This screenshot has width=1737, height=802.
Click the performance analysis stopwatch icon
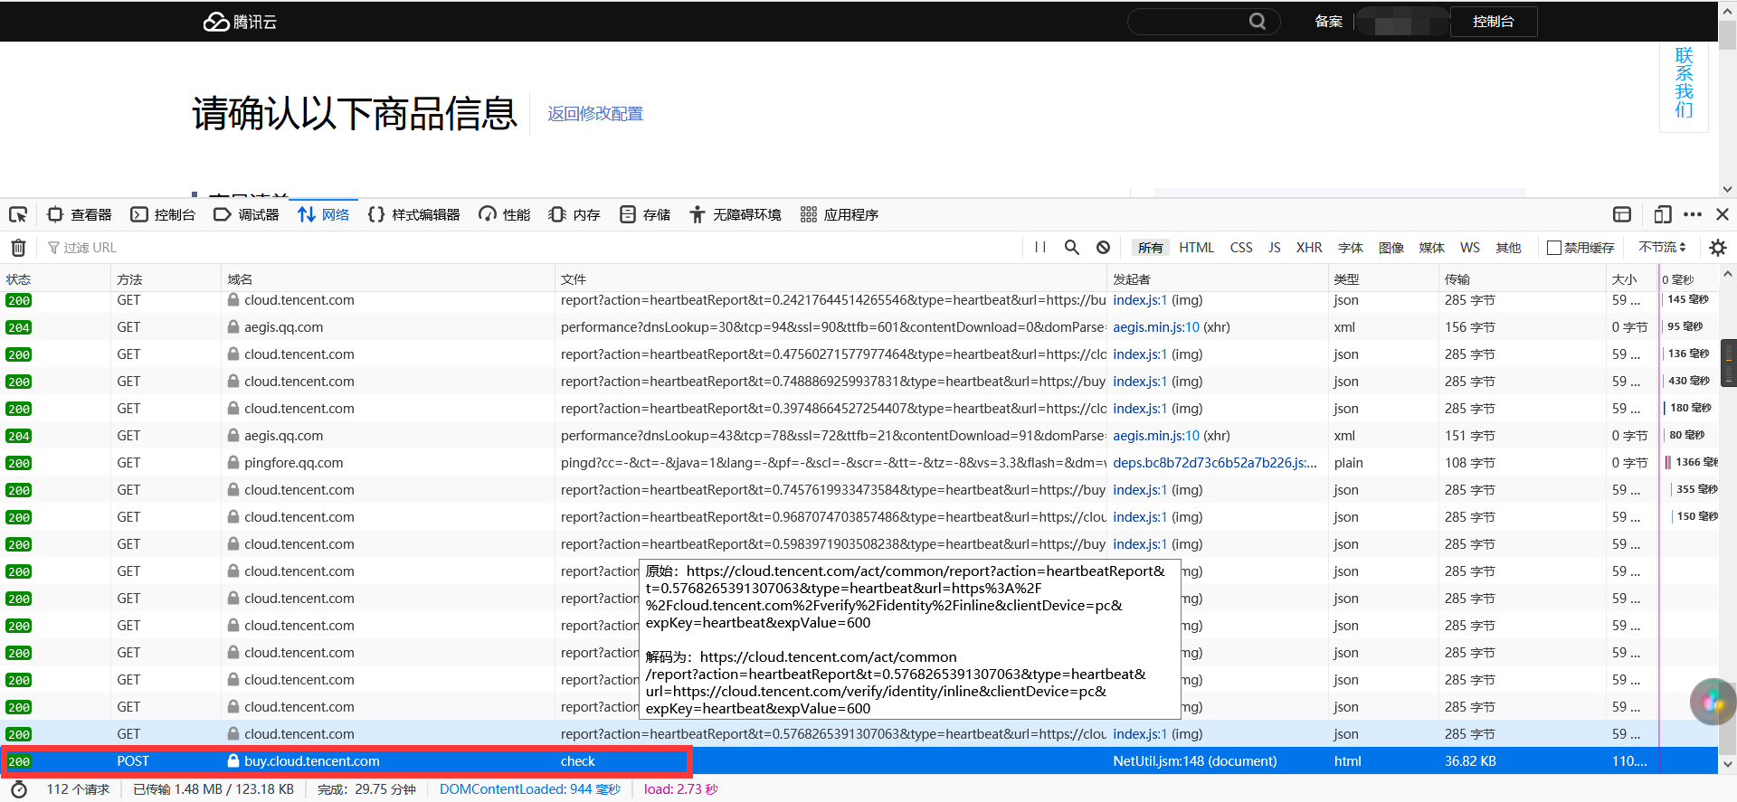(19, 789)
